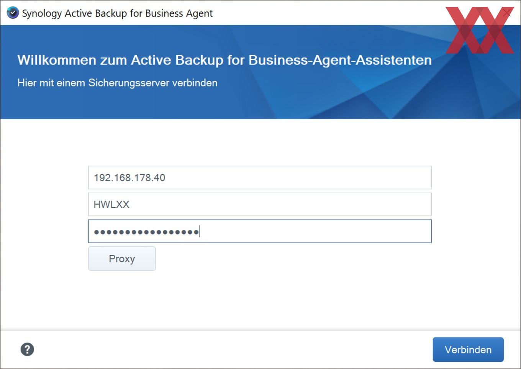The image size is (521, 369).
Task: Click the IP address text 192.168.178.40
Action: coord(129,178)
